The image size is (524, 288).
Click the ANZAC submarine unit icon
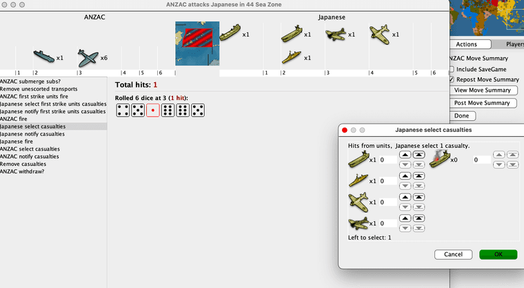[43, 56]
